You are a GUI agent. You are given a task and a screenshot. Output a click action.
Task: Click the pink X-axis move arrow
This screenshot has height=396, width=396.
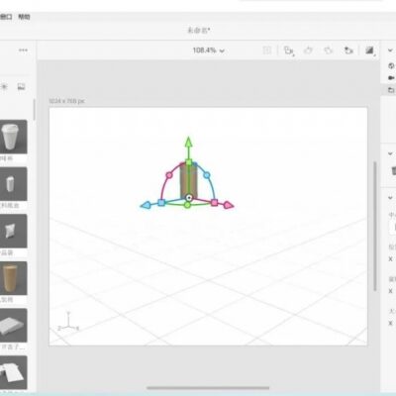pos(229,205)
